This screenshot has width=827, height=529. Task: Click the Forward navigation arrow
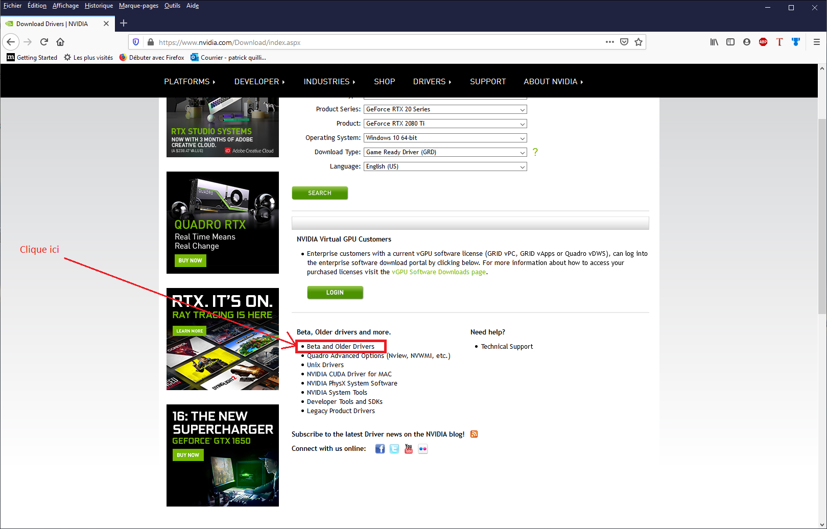pyautogui.click(x=28, y=42)
